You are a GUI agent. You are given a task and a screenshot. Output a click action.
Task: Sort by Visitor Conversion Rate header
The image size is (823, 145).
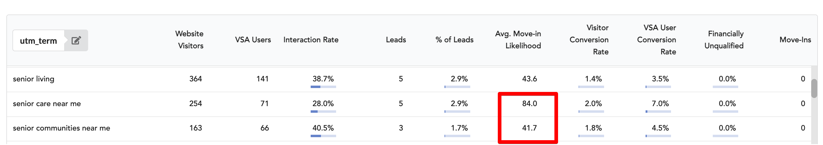(589, 40)
